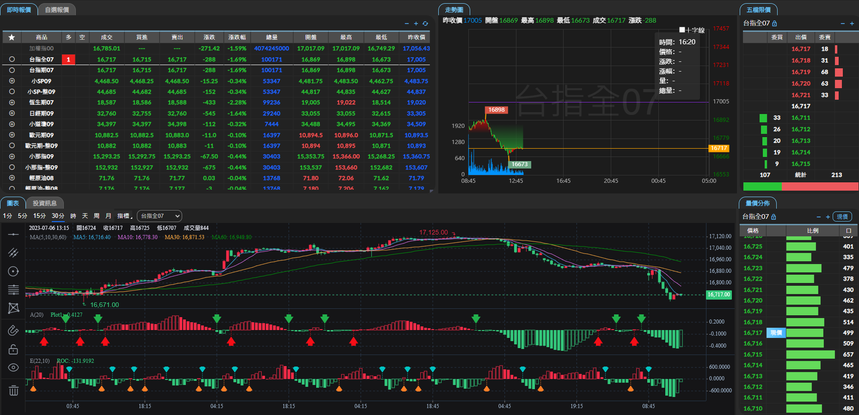
Task: Select the horizontal line drawing tool
Action: click(13, 235)
